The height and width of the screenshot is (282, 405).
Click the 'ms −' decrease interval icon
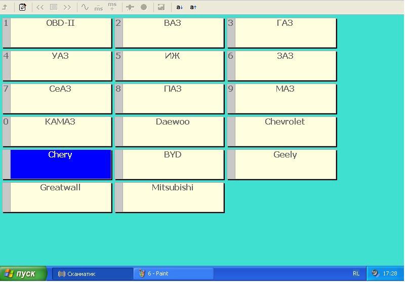[98, 8]
